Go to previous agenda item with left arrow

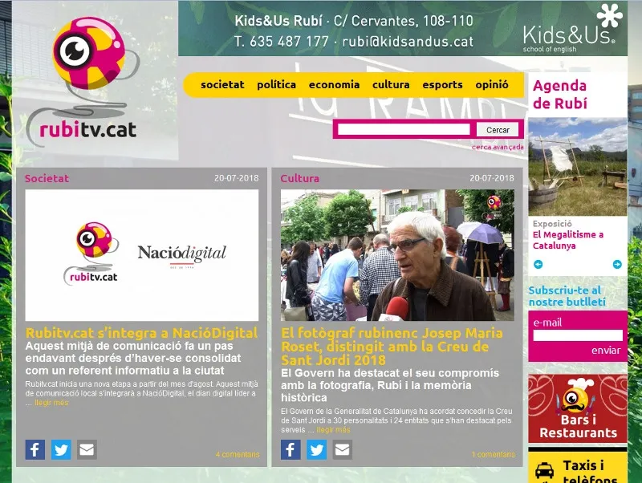pos(538,265)
